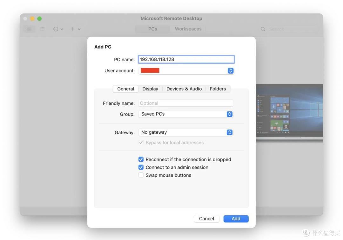The image size is (343, 240).
Task: Switch to list view icon in toolbar
Action: tap(42, 29)
